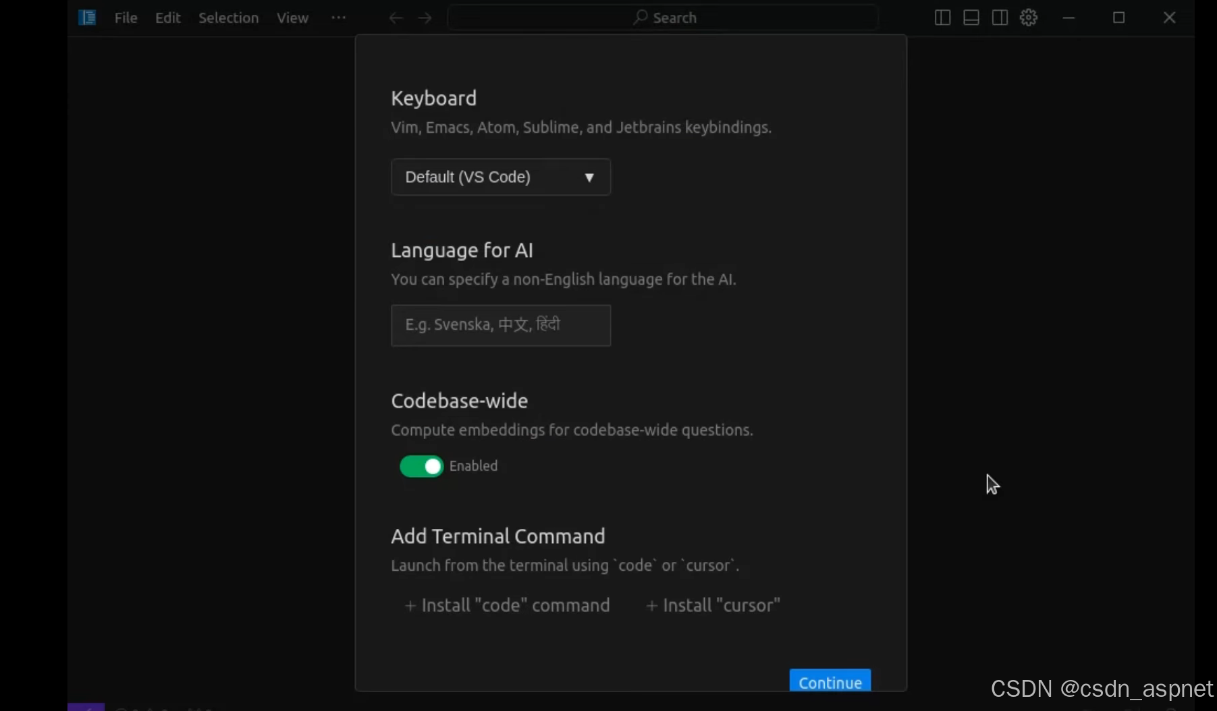The image size is (1217, 711).
Task: Click the Search command bar
Action: pyautogui.click(x=664, y=18)
